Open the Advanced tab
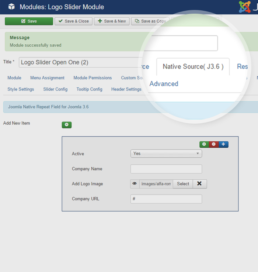 click(x=164, y=84)
